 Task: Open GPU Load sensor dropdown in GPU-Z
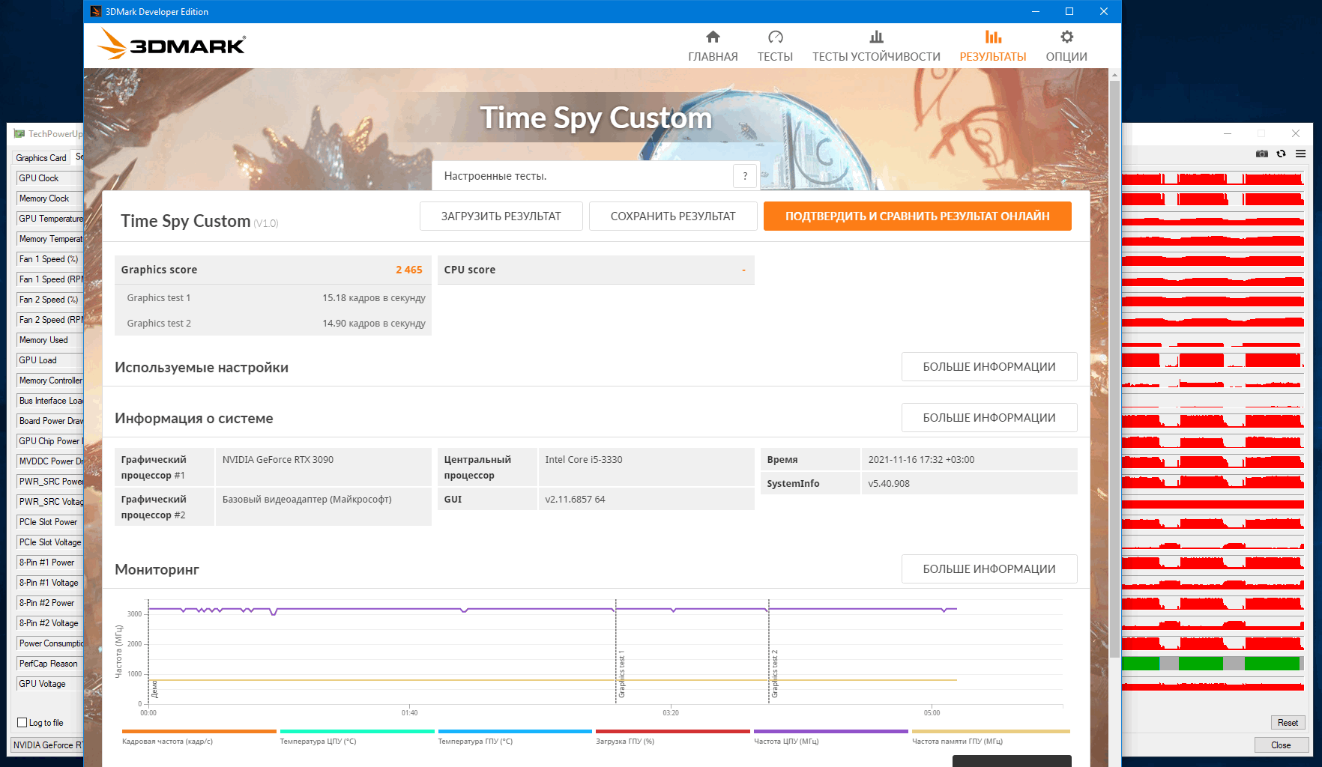tap(49, 360)
